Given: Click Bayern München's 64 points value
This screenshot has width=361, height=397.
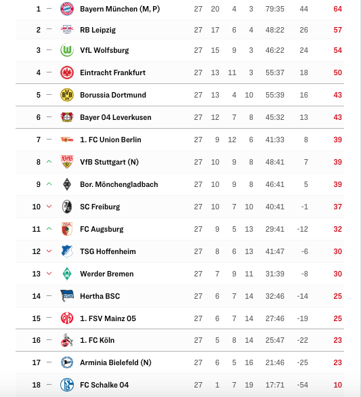Looking at the screenshot, I should click(337, 9).
